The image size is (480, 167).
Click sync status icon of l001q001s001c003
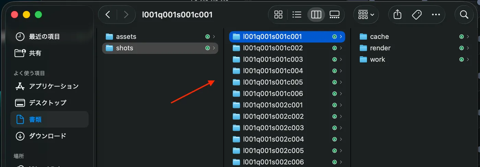coord(334,59)
